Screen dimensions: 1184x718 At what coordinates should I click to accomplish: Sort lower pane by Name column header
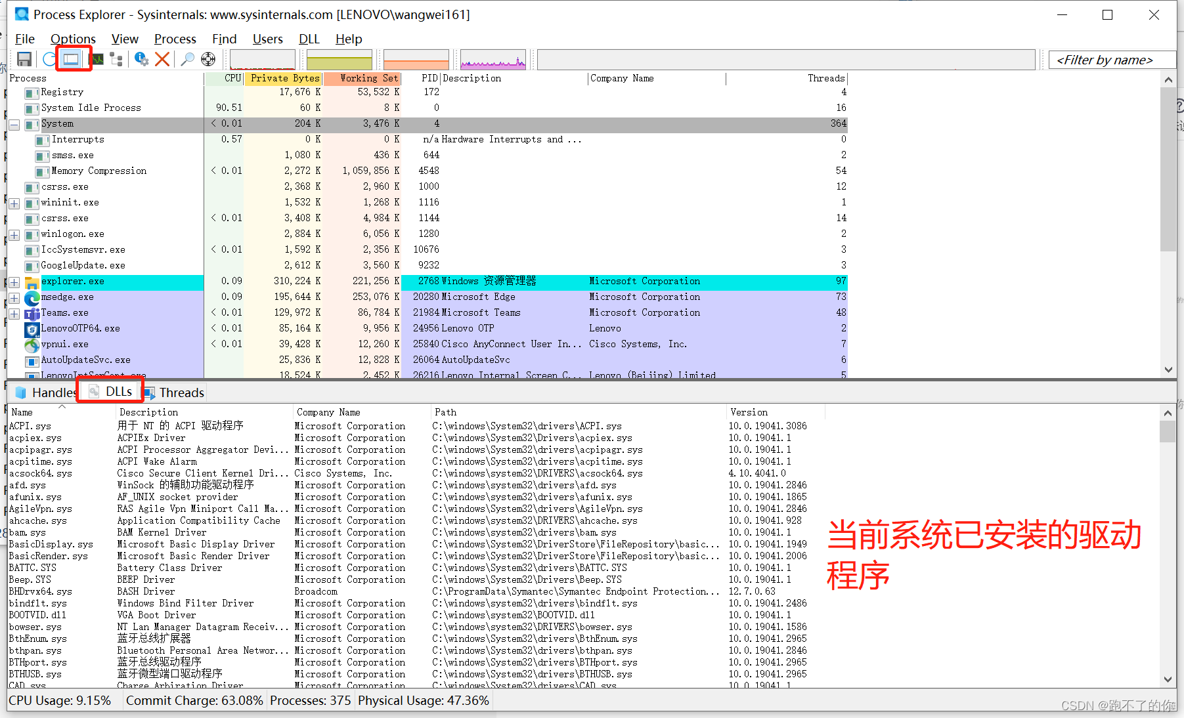coord(62,412)
